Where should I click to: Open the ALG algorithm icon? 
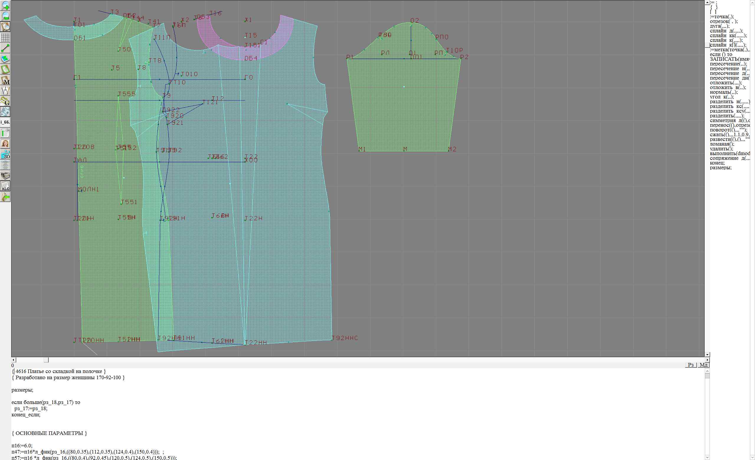[x=6, y=186]
